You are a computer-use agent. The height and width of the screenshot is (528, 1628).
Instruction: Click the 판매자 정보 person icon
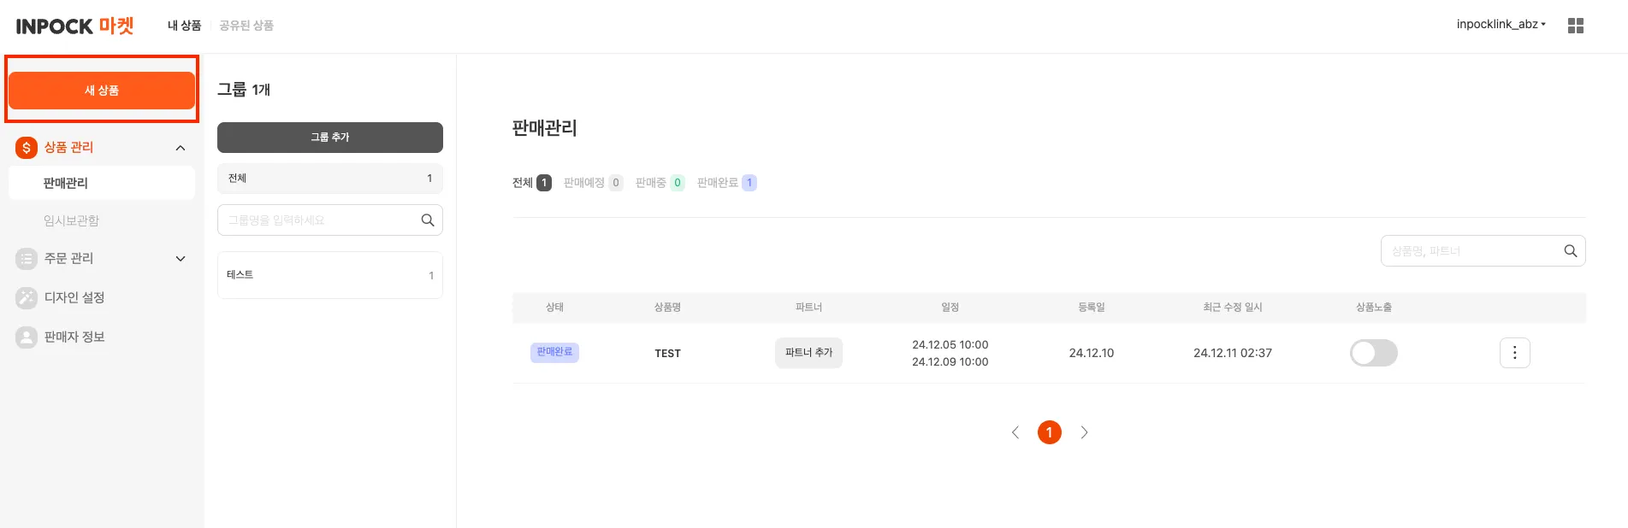pos(27,337)
